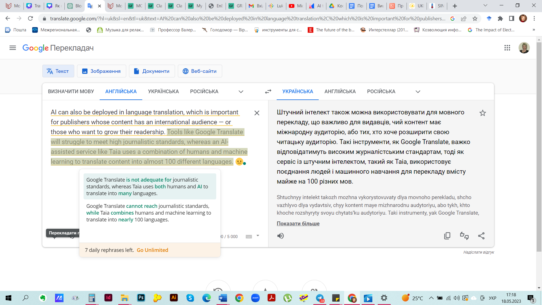Open the Голодомор — Вір... bookmark
Screen dimensions: 542x305
[225, 30]
